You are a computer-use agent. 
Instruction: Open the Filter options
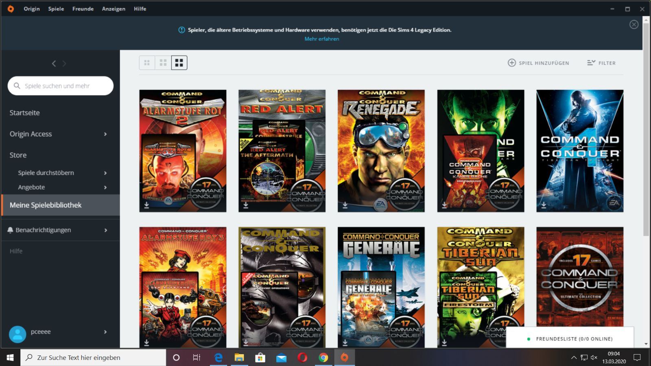click(x=601, y=63)
